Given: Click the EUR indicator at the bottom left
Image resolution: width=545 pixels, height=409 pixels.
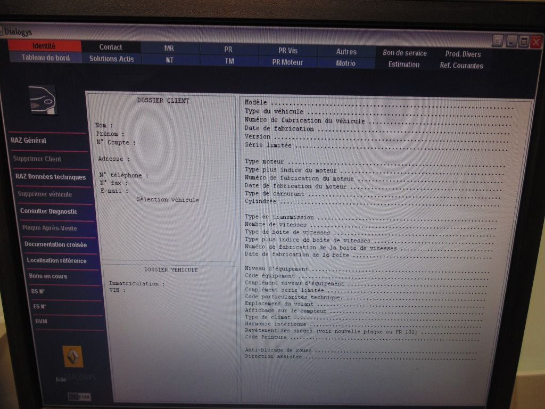Looking at the screenshot, I should 80,396.
